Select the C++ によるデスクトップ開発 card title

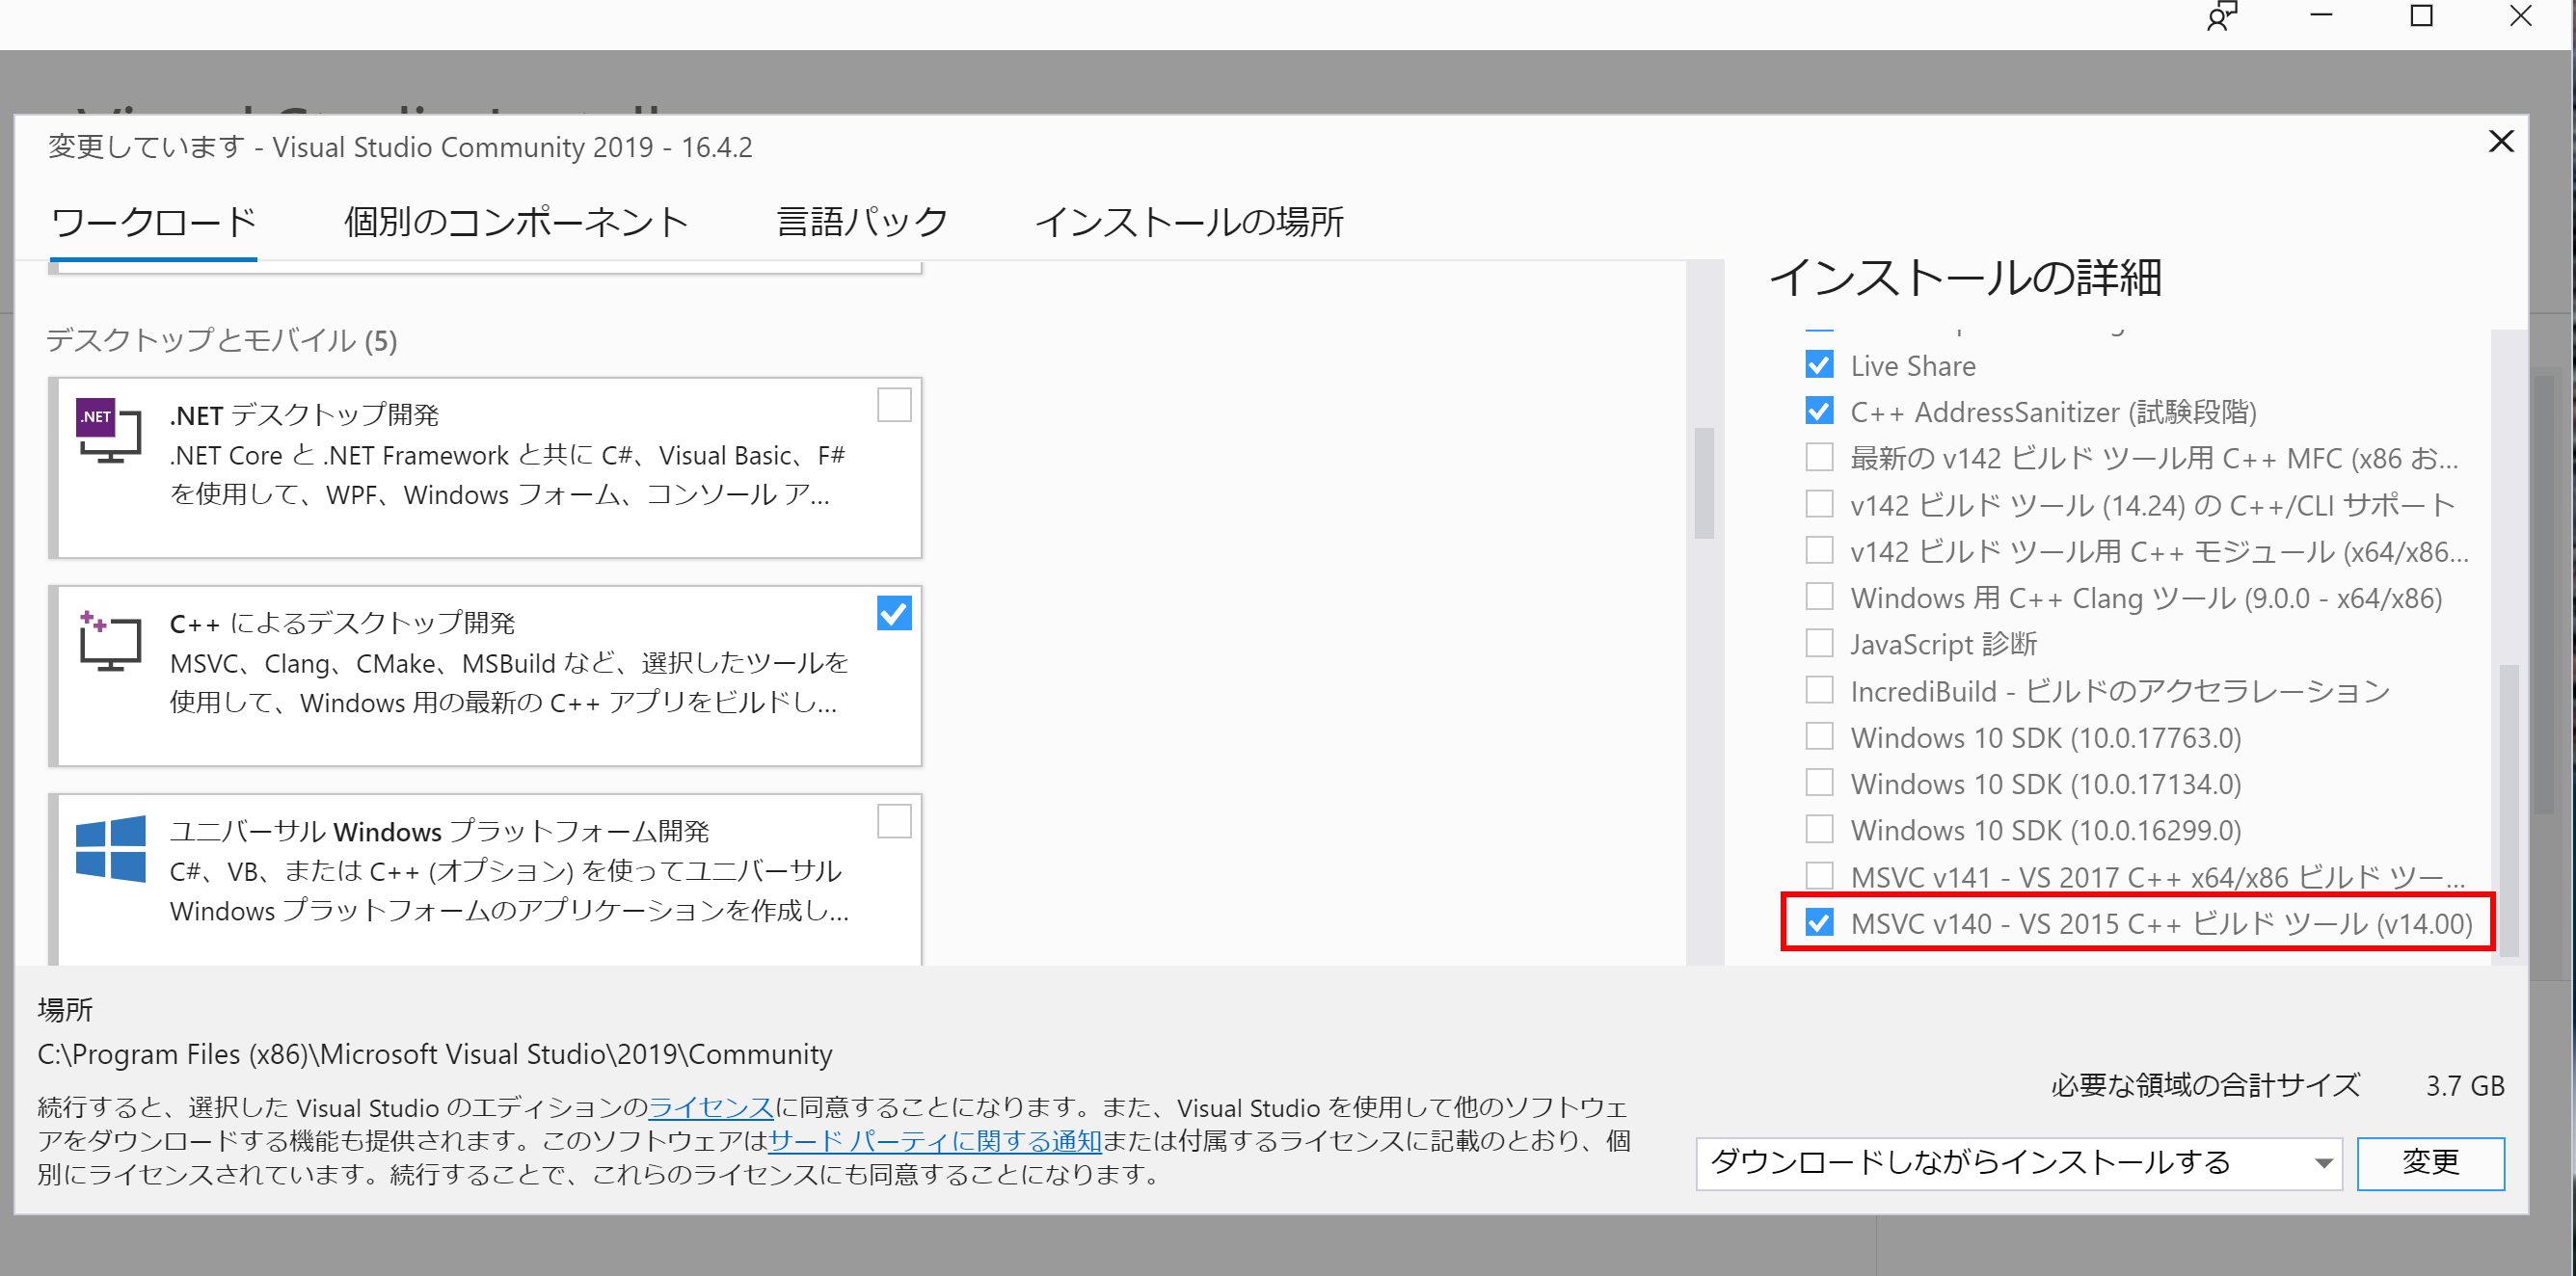point(342,623)
